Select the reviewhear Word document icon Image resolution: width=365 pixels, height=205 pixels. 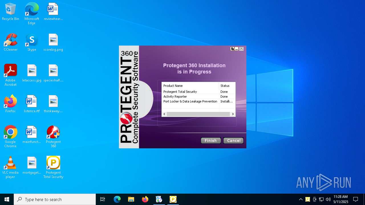[x=53, y=12]
